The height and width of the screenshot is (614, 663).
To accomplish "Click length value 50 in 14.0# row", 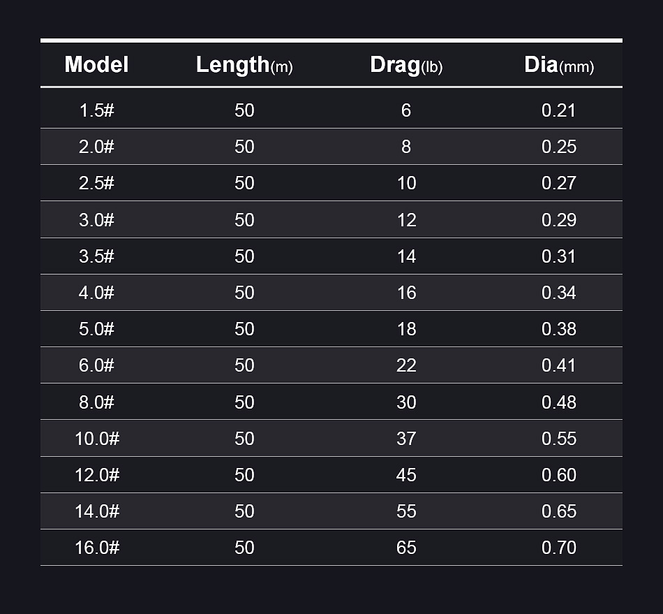I will click(244, 511).
